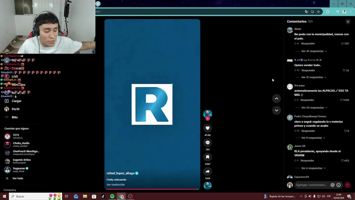
Task: Open comments via the speech bubble icon
Action: click(207, 142)
